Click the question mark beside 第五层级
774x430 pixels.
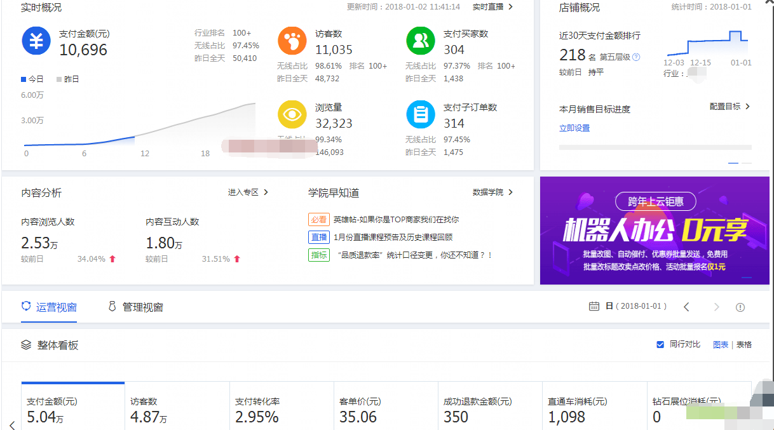(x=636, y=57)
